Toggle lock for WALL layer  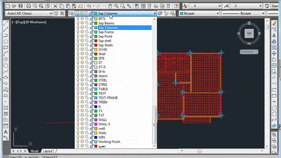(x=92, y=120)
